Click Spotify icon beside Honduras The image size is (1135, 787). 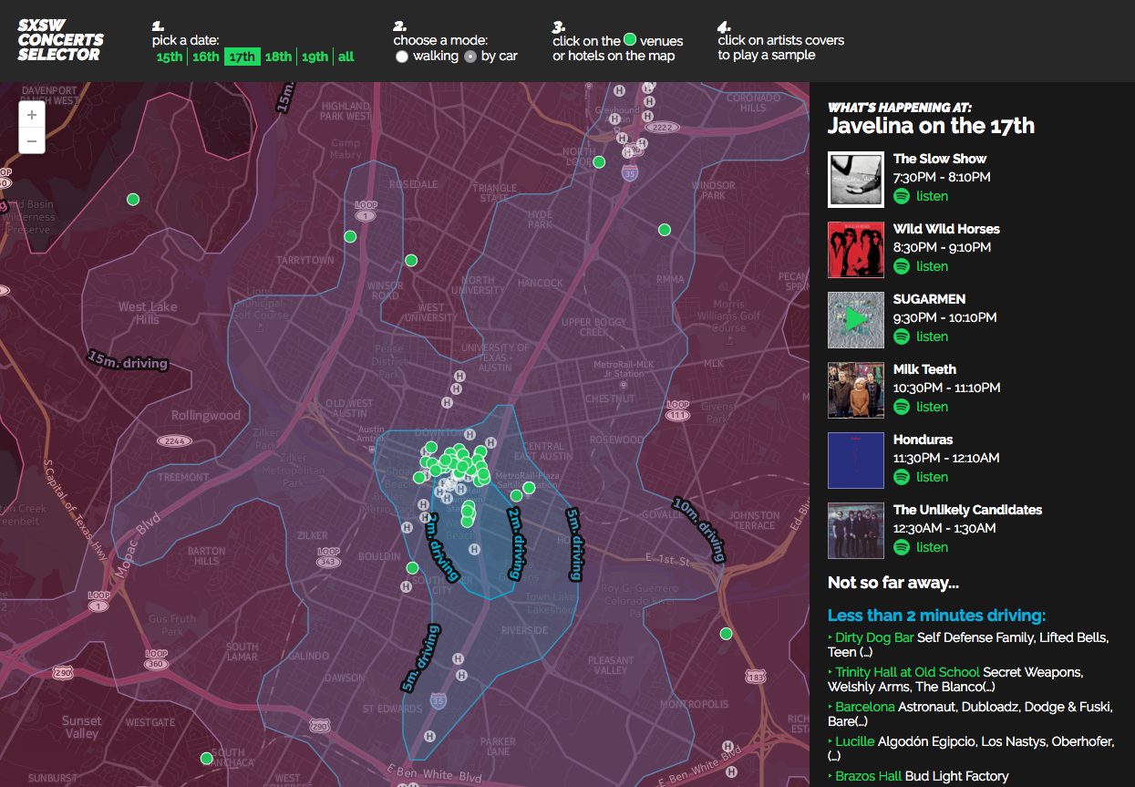[902, 477]
